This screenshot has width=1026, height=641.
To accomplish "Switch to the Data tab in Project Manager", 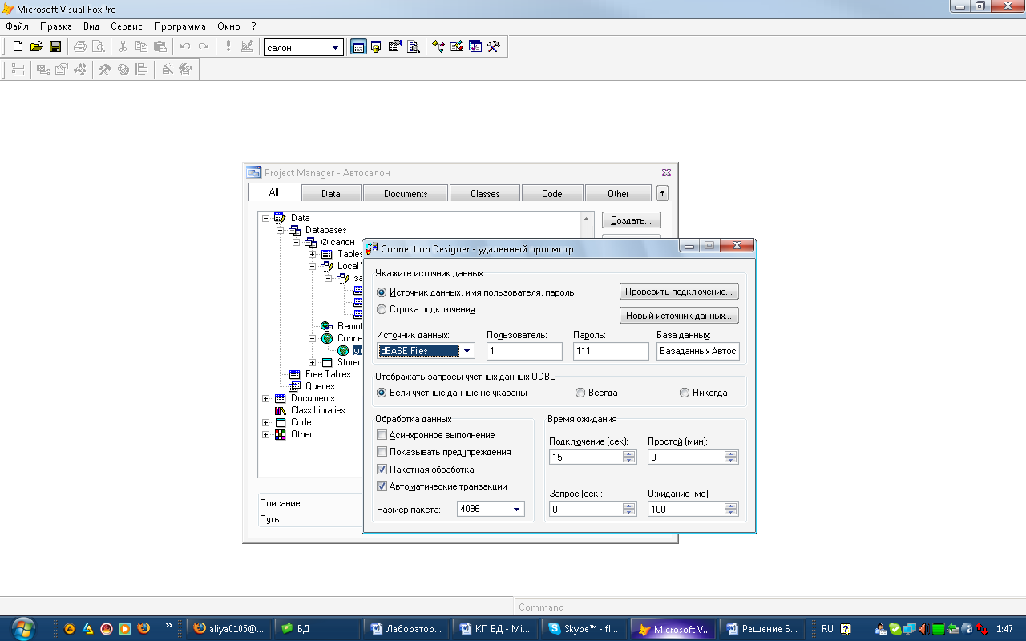I will tap(331, 193).
